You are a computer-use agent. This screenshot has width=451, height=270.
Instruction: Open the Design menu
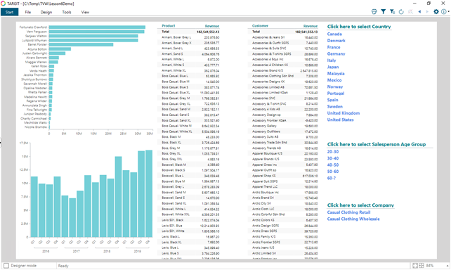[46, 12]
